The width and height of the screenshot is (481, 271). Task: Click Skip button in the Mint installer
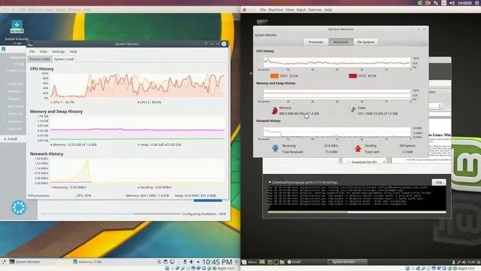point(439,182)
